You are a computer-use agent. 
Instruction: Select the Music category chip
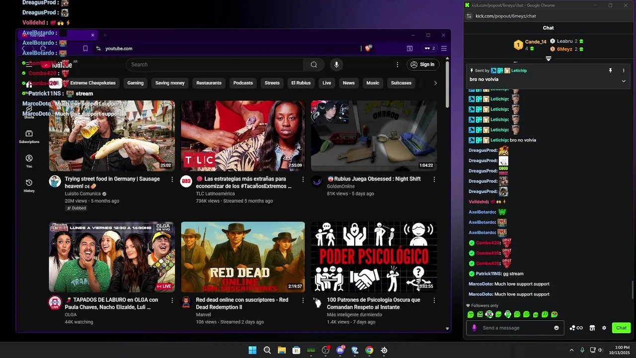pyautogui.click(x=373, y=83)
